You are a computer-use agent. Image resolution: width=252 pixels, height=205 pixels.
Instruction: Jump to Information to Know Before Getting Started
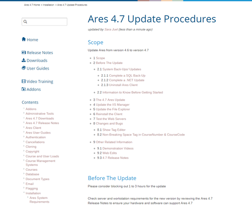pos(132,93)
